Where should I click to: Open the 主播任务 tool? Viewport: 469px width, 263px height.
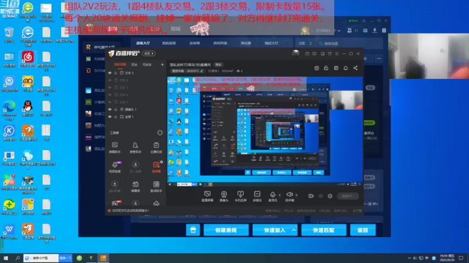click(x=156, y=148)
